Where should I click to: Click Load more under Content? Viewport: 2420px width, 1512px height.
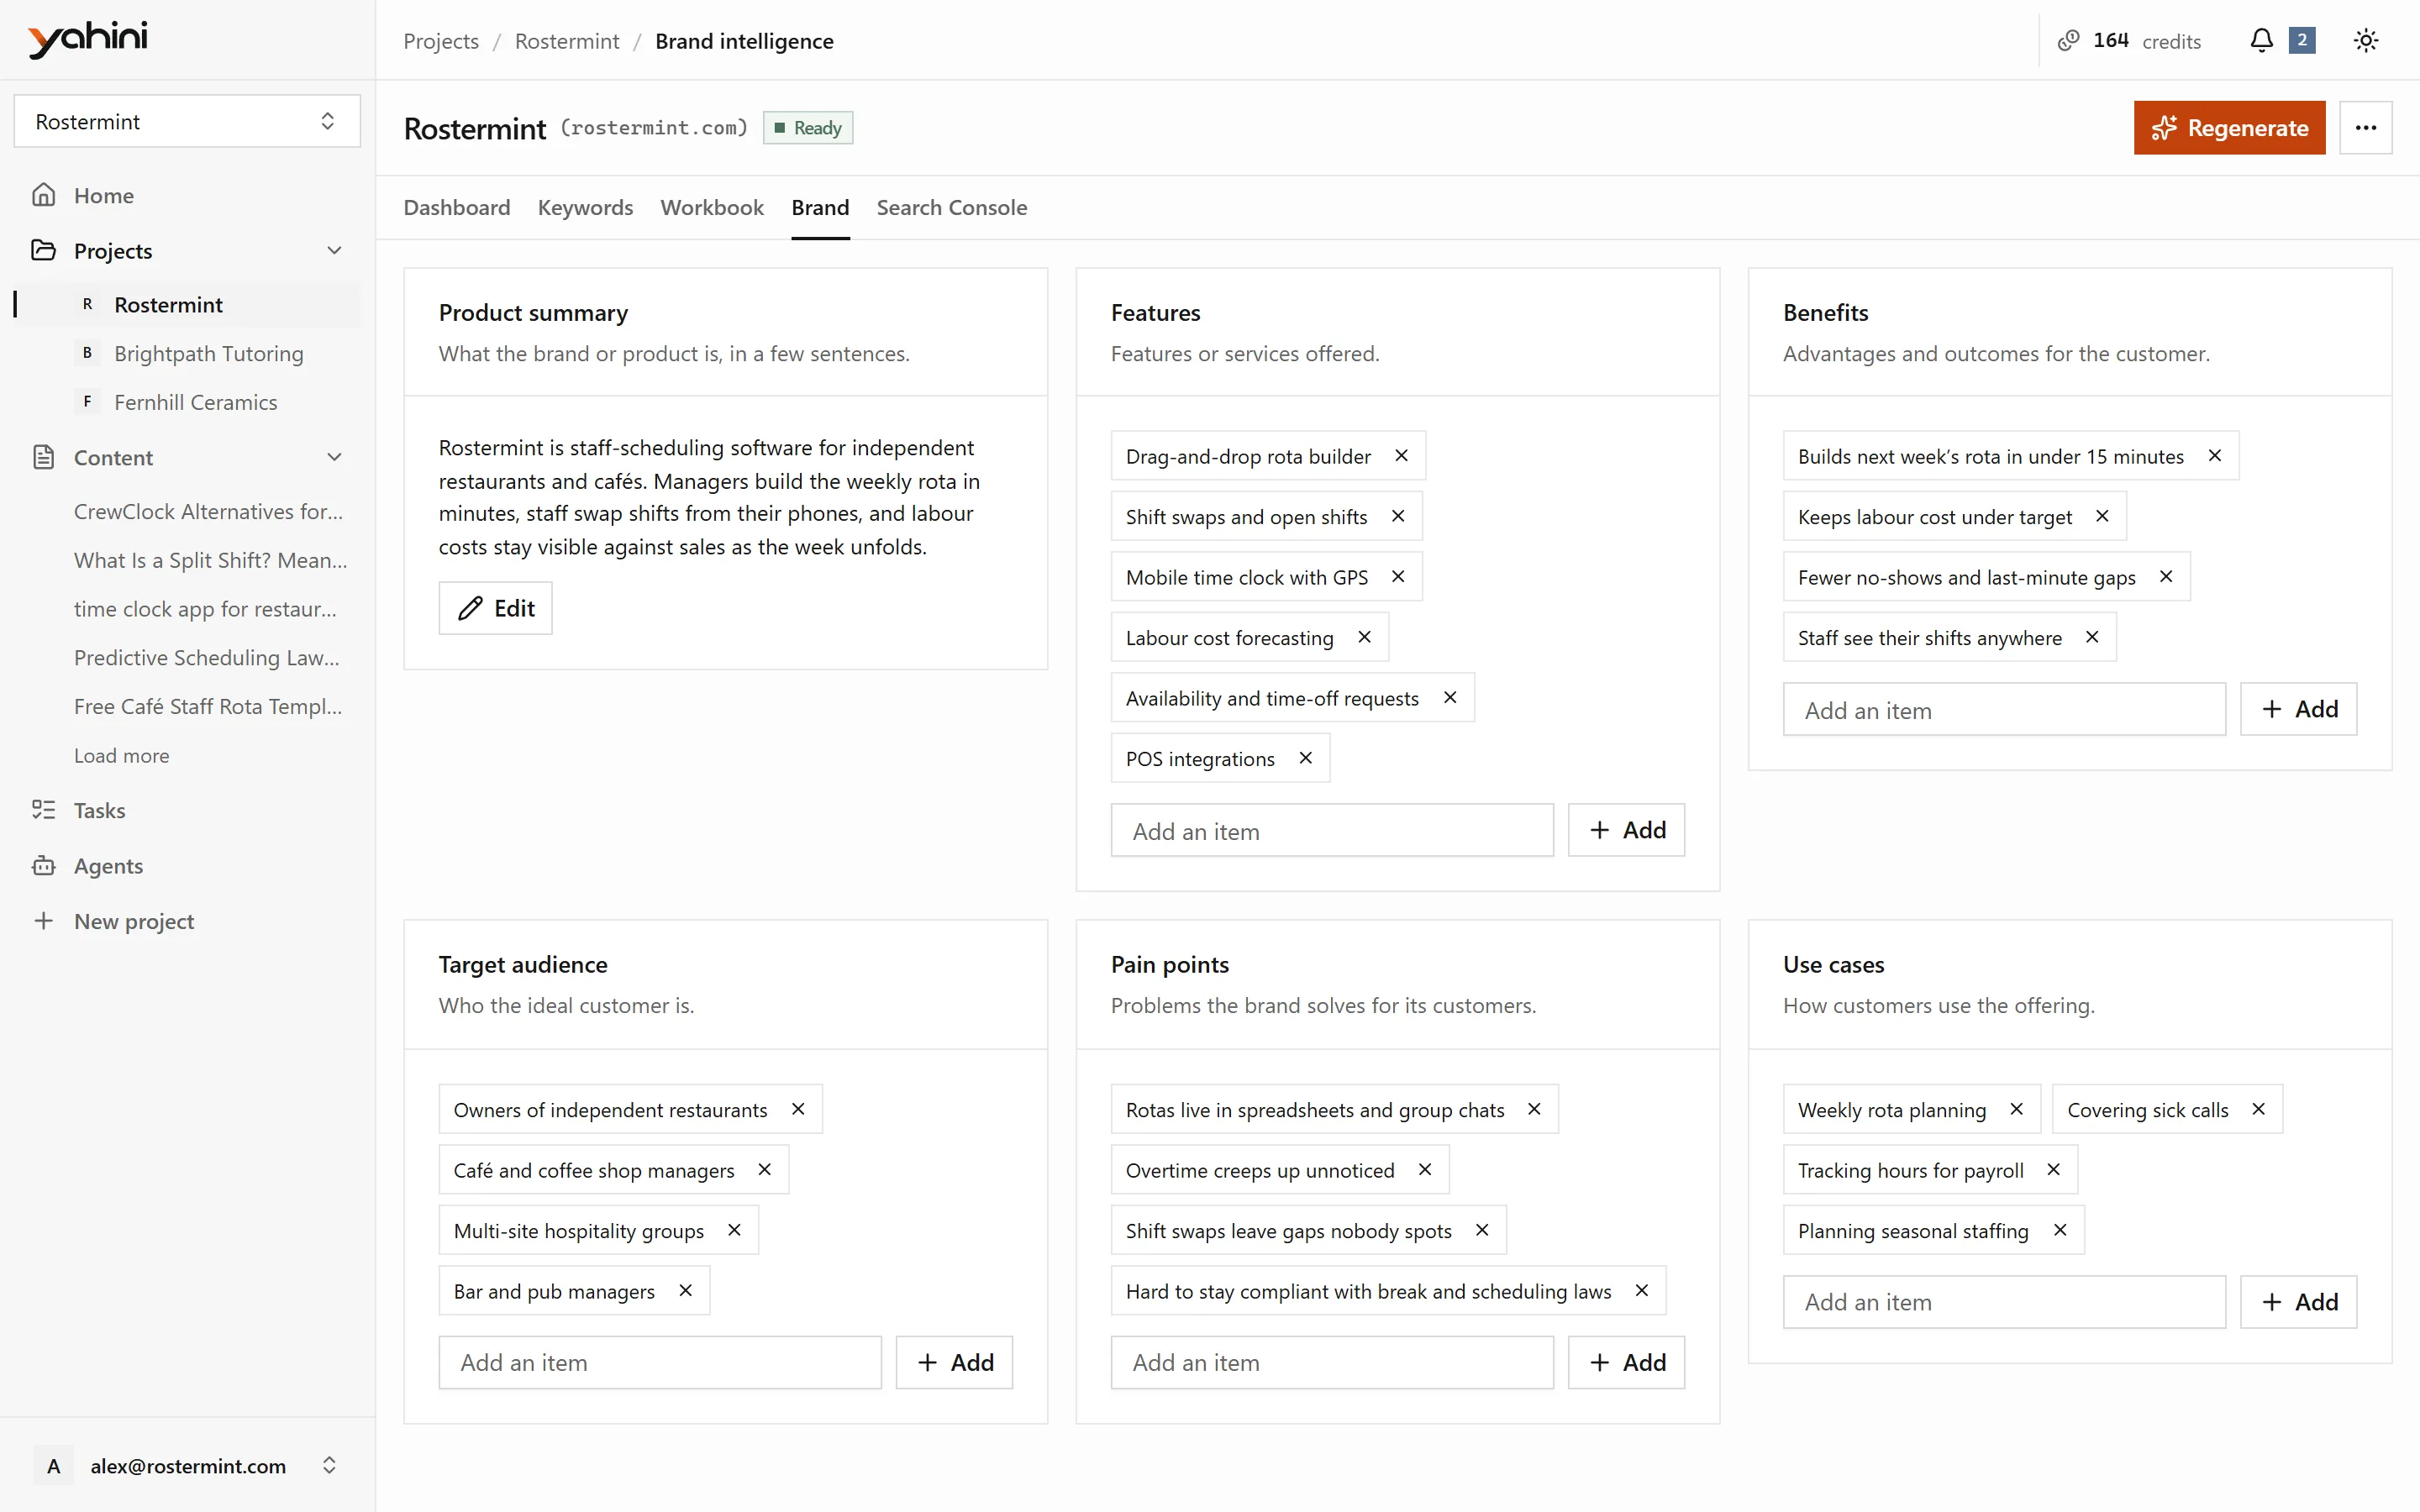(x=121, y=756)
